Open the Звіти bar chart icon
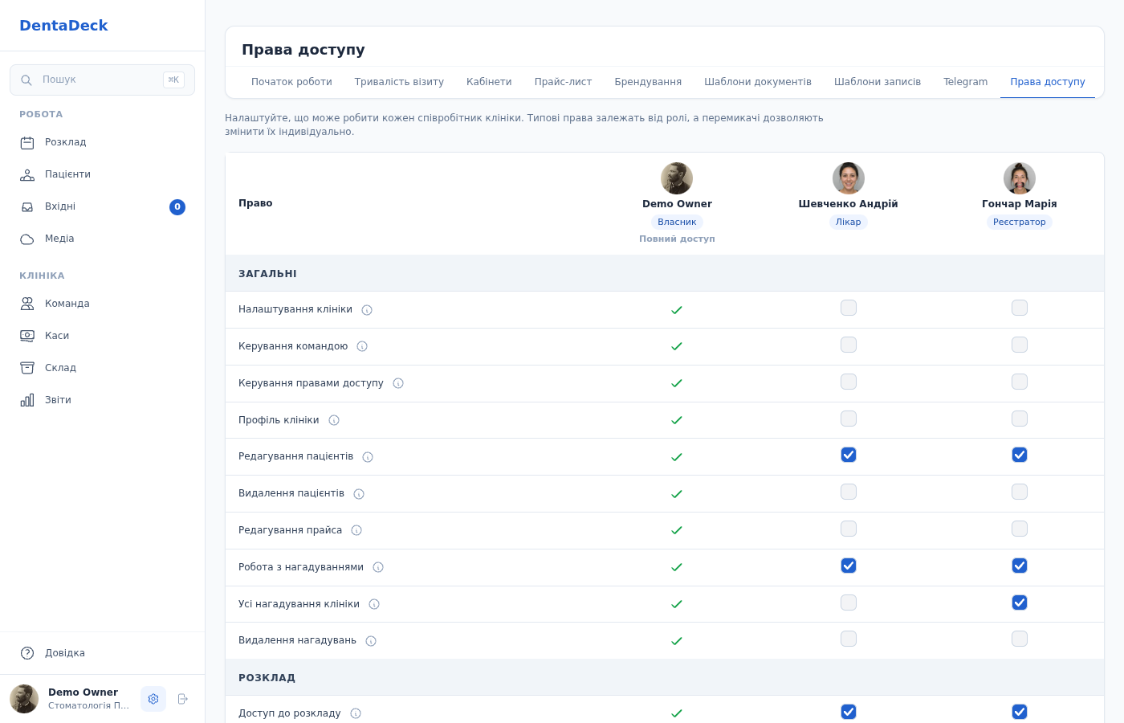 point(27,400)
